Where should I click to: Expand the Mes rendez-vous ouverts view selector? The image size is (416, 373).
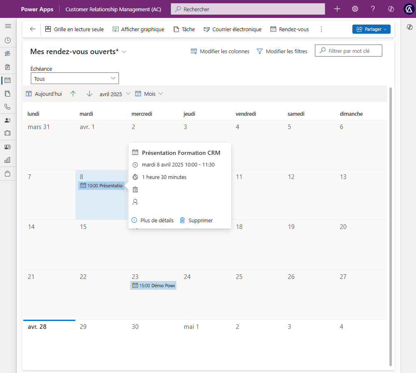point(124,52)
